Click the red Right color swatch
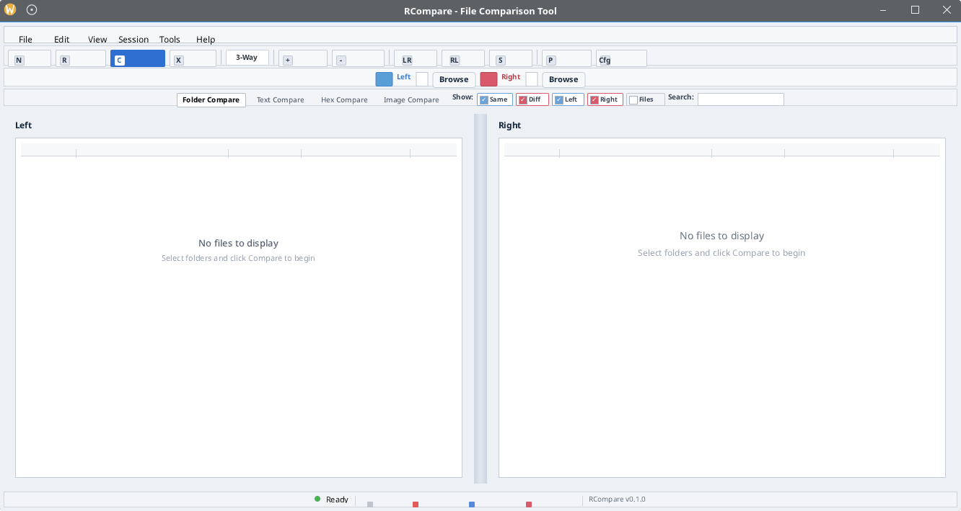This screenshot has height=511, width=961. point(488,79)
